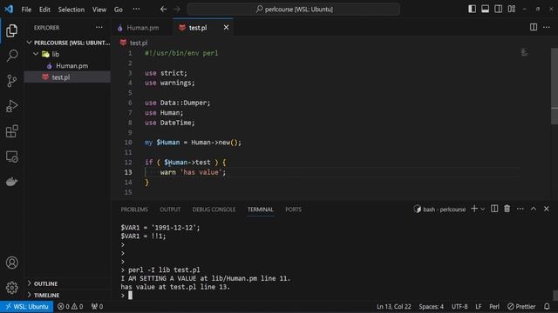The image size is (558, 313).
Task: Split the terminal
Action: point(494,209)
